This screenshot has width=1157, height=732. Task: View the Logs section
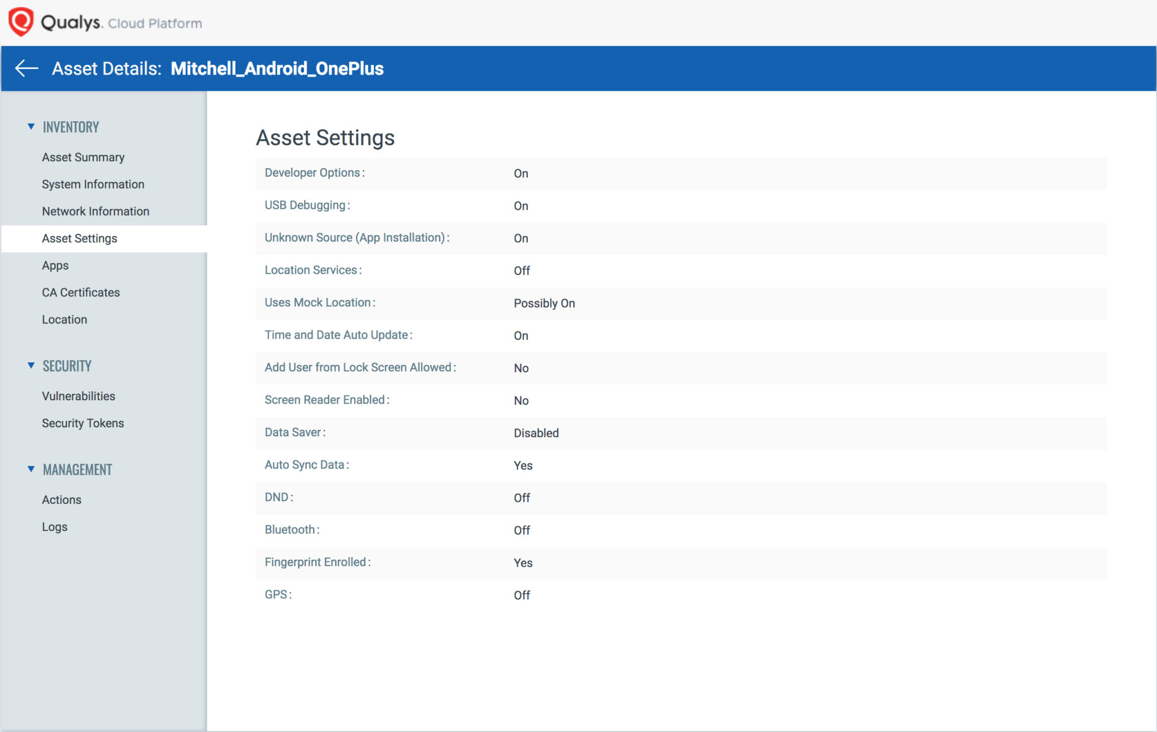(54, 527)
